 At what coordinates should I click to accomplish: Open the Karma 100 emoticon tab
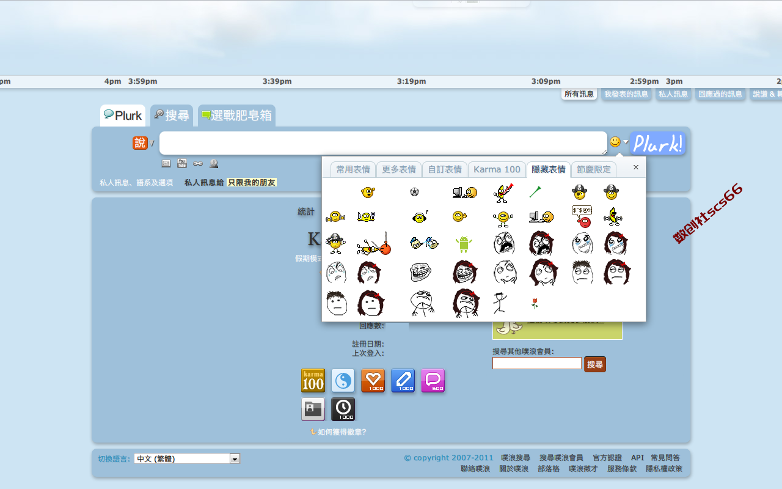pyautogui.click(x=497, y=169)
